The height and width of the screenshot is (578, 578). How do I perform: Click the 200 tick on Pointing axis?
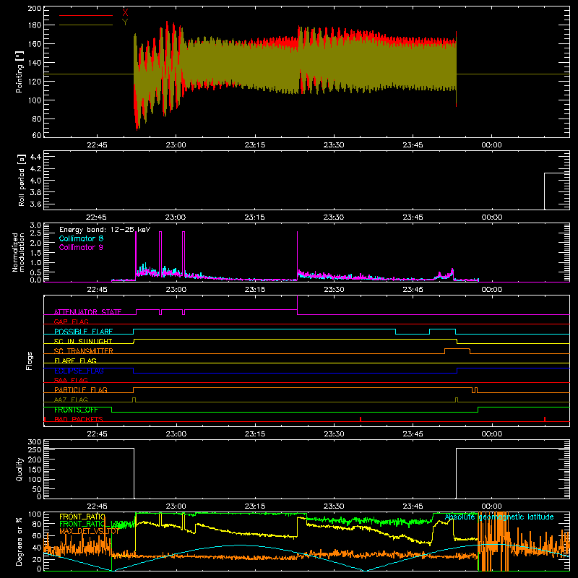tap(35, 8)
